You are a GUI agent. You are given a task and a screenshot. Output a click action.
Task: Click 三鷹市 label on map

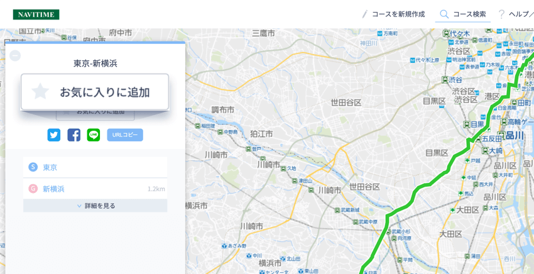coord(263,33)
